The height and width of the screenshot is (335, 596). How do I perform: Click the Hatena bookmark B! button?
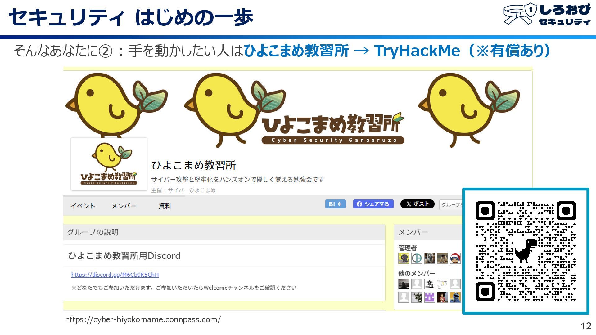(x=335, y=204)
